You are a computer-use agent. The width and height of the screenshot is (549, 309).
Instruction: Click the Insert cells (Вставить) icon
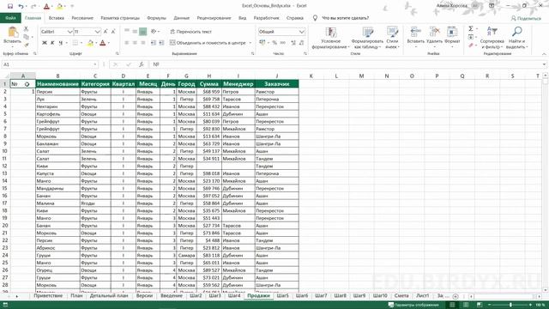415,32
